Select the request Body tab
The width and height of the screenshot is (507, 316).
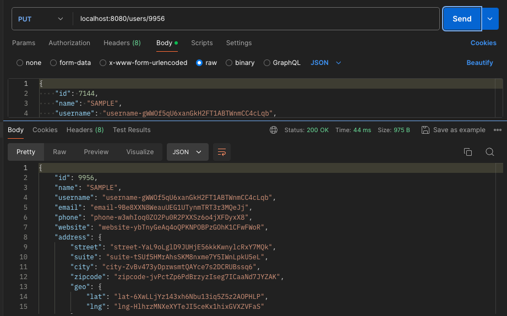[x=167, y=43]
